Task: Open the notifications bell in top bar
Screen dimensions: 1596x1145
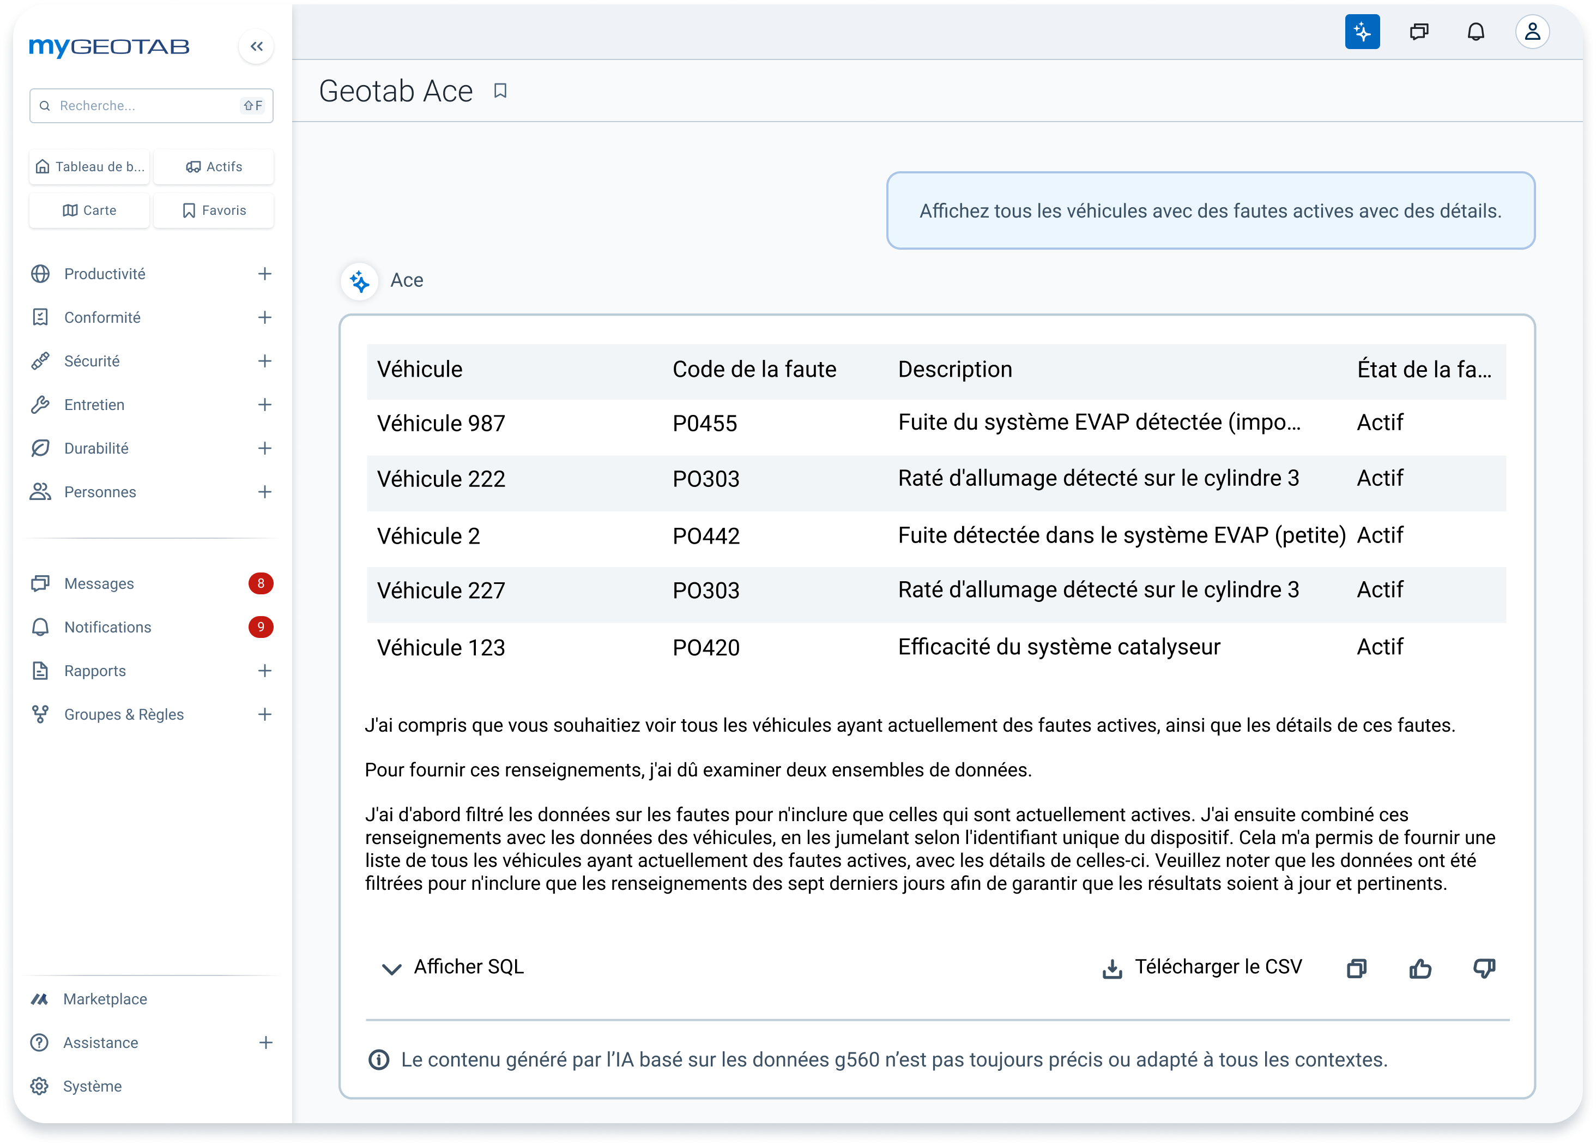Action: 1475,32
